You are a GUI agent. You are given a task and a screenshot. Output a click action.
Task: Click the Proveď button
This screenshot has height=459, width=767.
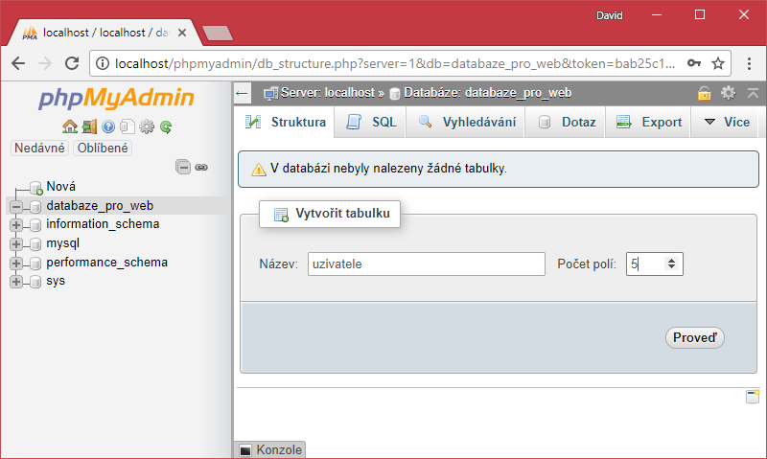tap(694, 337)
